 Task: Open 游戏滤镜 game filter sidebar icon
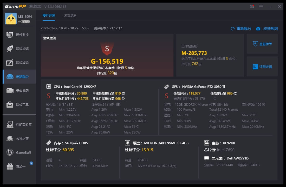click(x=10, y=63)
